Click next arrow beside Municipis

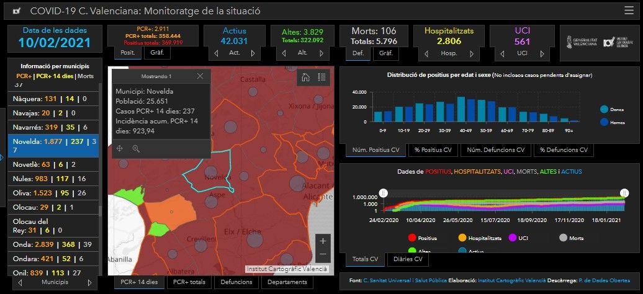coord(91,282)
